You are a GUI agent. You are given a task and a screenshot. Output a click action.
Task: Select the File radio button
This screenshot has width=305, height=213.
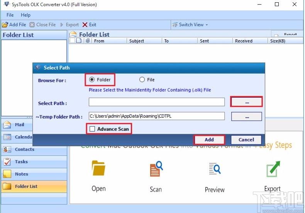142,79
